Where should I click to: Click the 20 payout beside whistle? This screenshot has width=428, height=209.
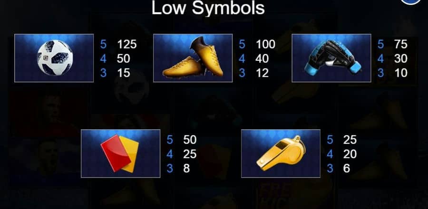pyautogui.click(x=350, y=154)
